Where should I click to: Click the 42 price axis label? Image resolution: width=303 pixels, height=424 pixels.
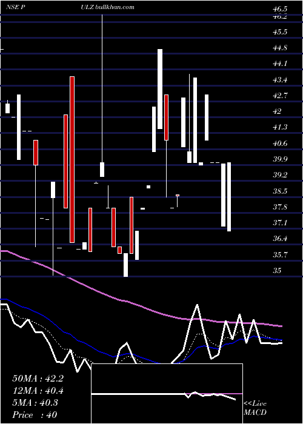tap(277, 111)
